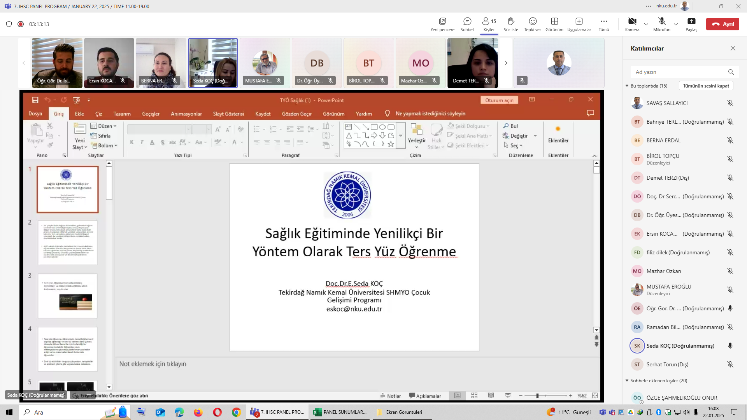Viewport: 747px width, 420px height.
Task: Toggle mic for BERNA ERDAL
Action: tap(730, 140)
